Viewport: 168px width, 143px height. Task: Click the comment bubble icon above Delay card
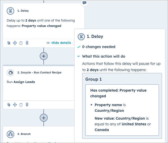click(x=85, y=3)
